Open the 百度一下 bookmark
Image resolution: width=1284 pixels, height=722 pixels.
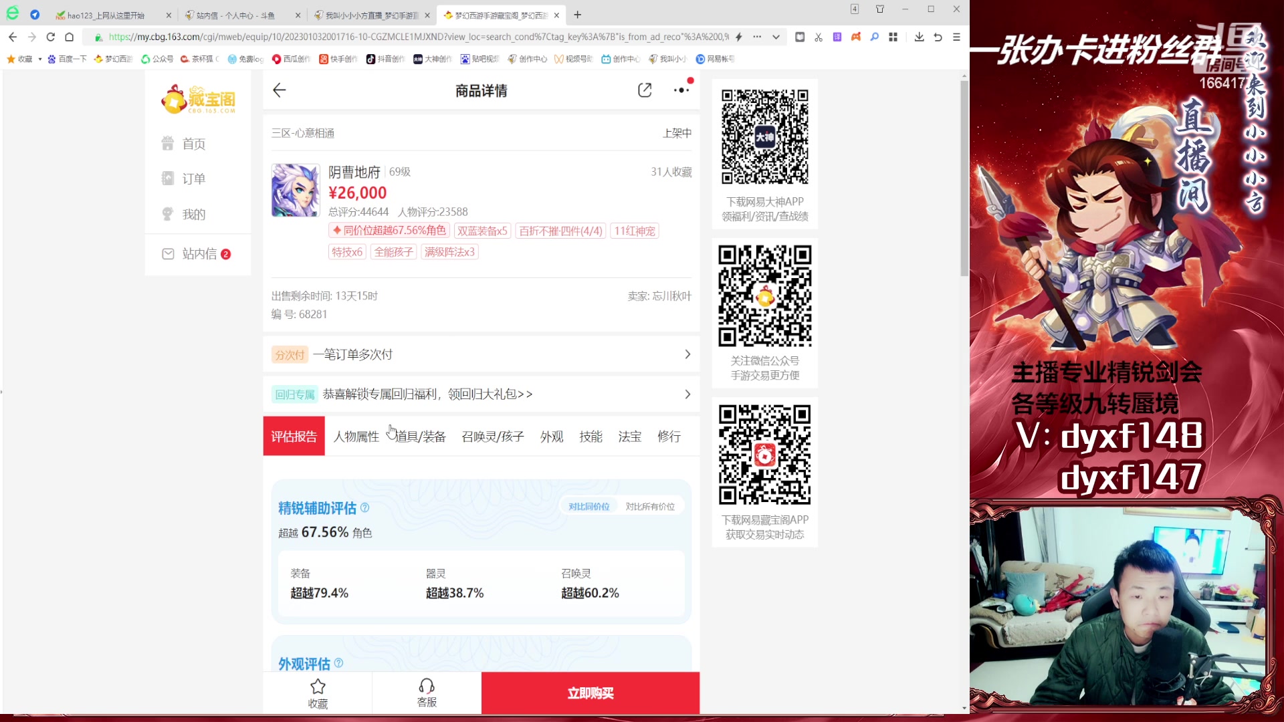(x=67, y=59)
